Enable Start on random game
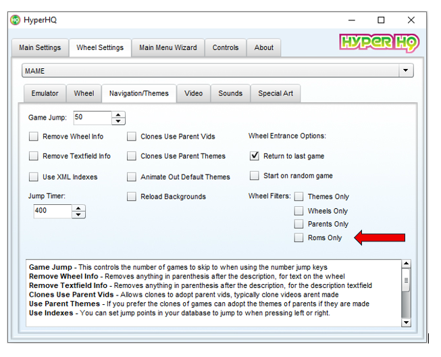441x357 pixels. pos(255,176)
